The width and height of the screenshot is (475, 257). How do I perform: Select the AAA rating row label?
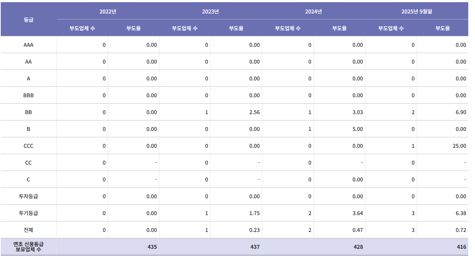tap(28, 45)
